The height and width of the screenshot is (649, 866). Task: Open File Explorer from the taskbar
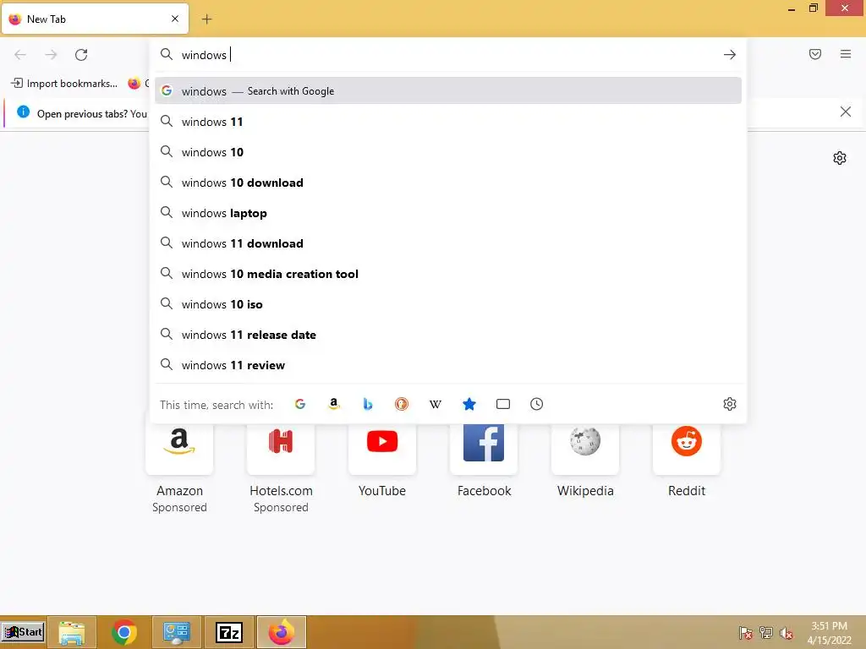pyautogui.click(x=72, y=632)
